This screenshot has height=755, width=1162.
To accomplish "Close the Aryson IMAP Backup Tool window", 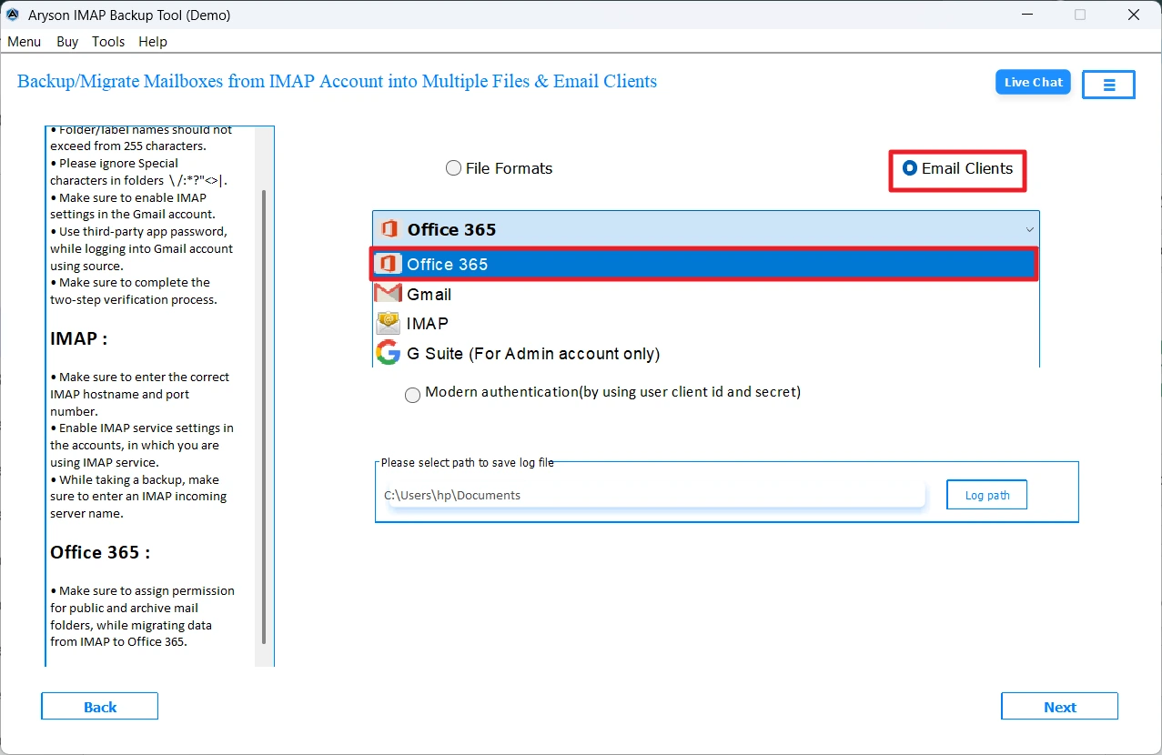I will 1134,15.
